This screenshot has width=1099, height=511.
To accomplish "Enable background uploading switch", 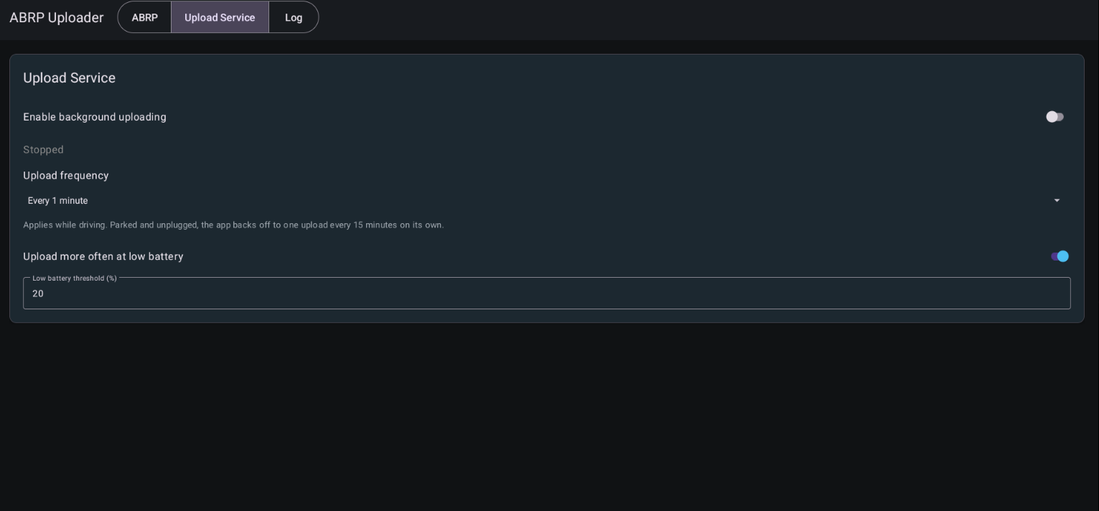I will pos(1054,117).
